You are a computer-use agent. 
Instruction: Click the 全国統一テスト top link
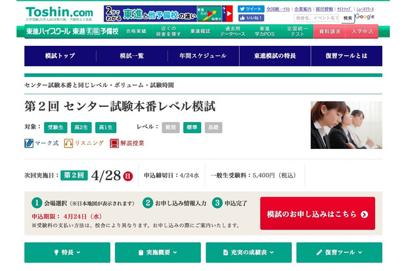coord(278,9)
